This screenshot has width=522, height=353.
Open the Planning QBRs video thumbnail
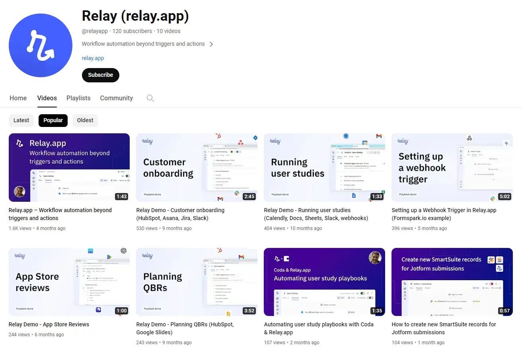(197, 282)
